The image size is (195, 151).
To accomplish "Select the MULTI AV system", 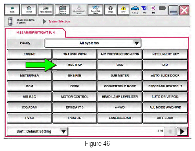I will pos(75,65).
